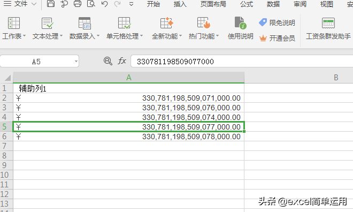Click the Print icon
This screenshot has height=212, width=353.
click(78, 4)
